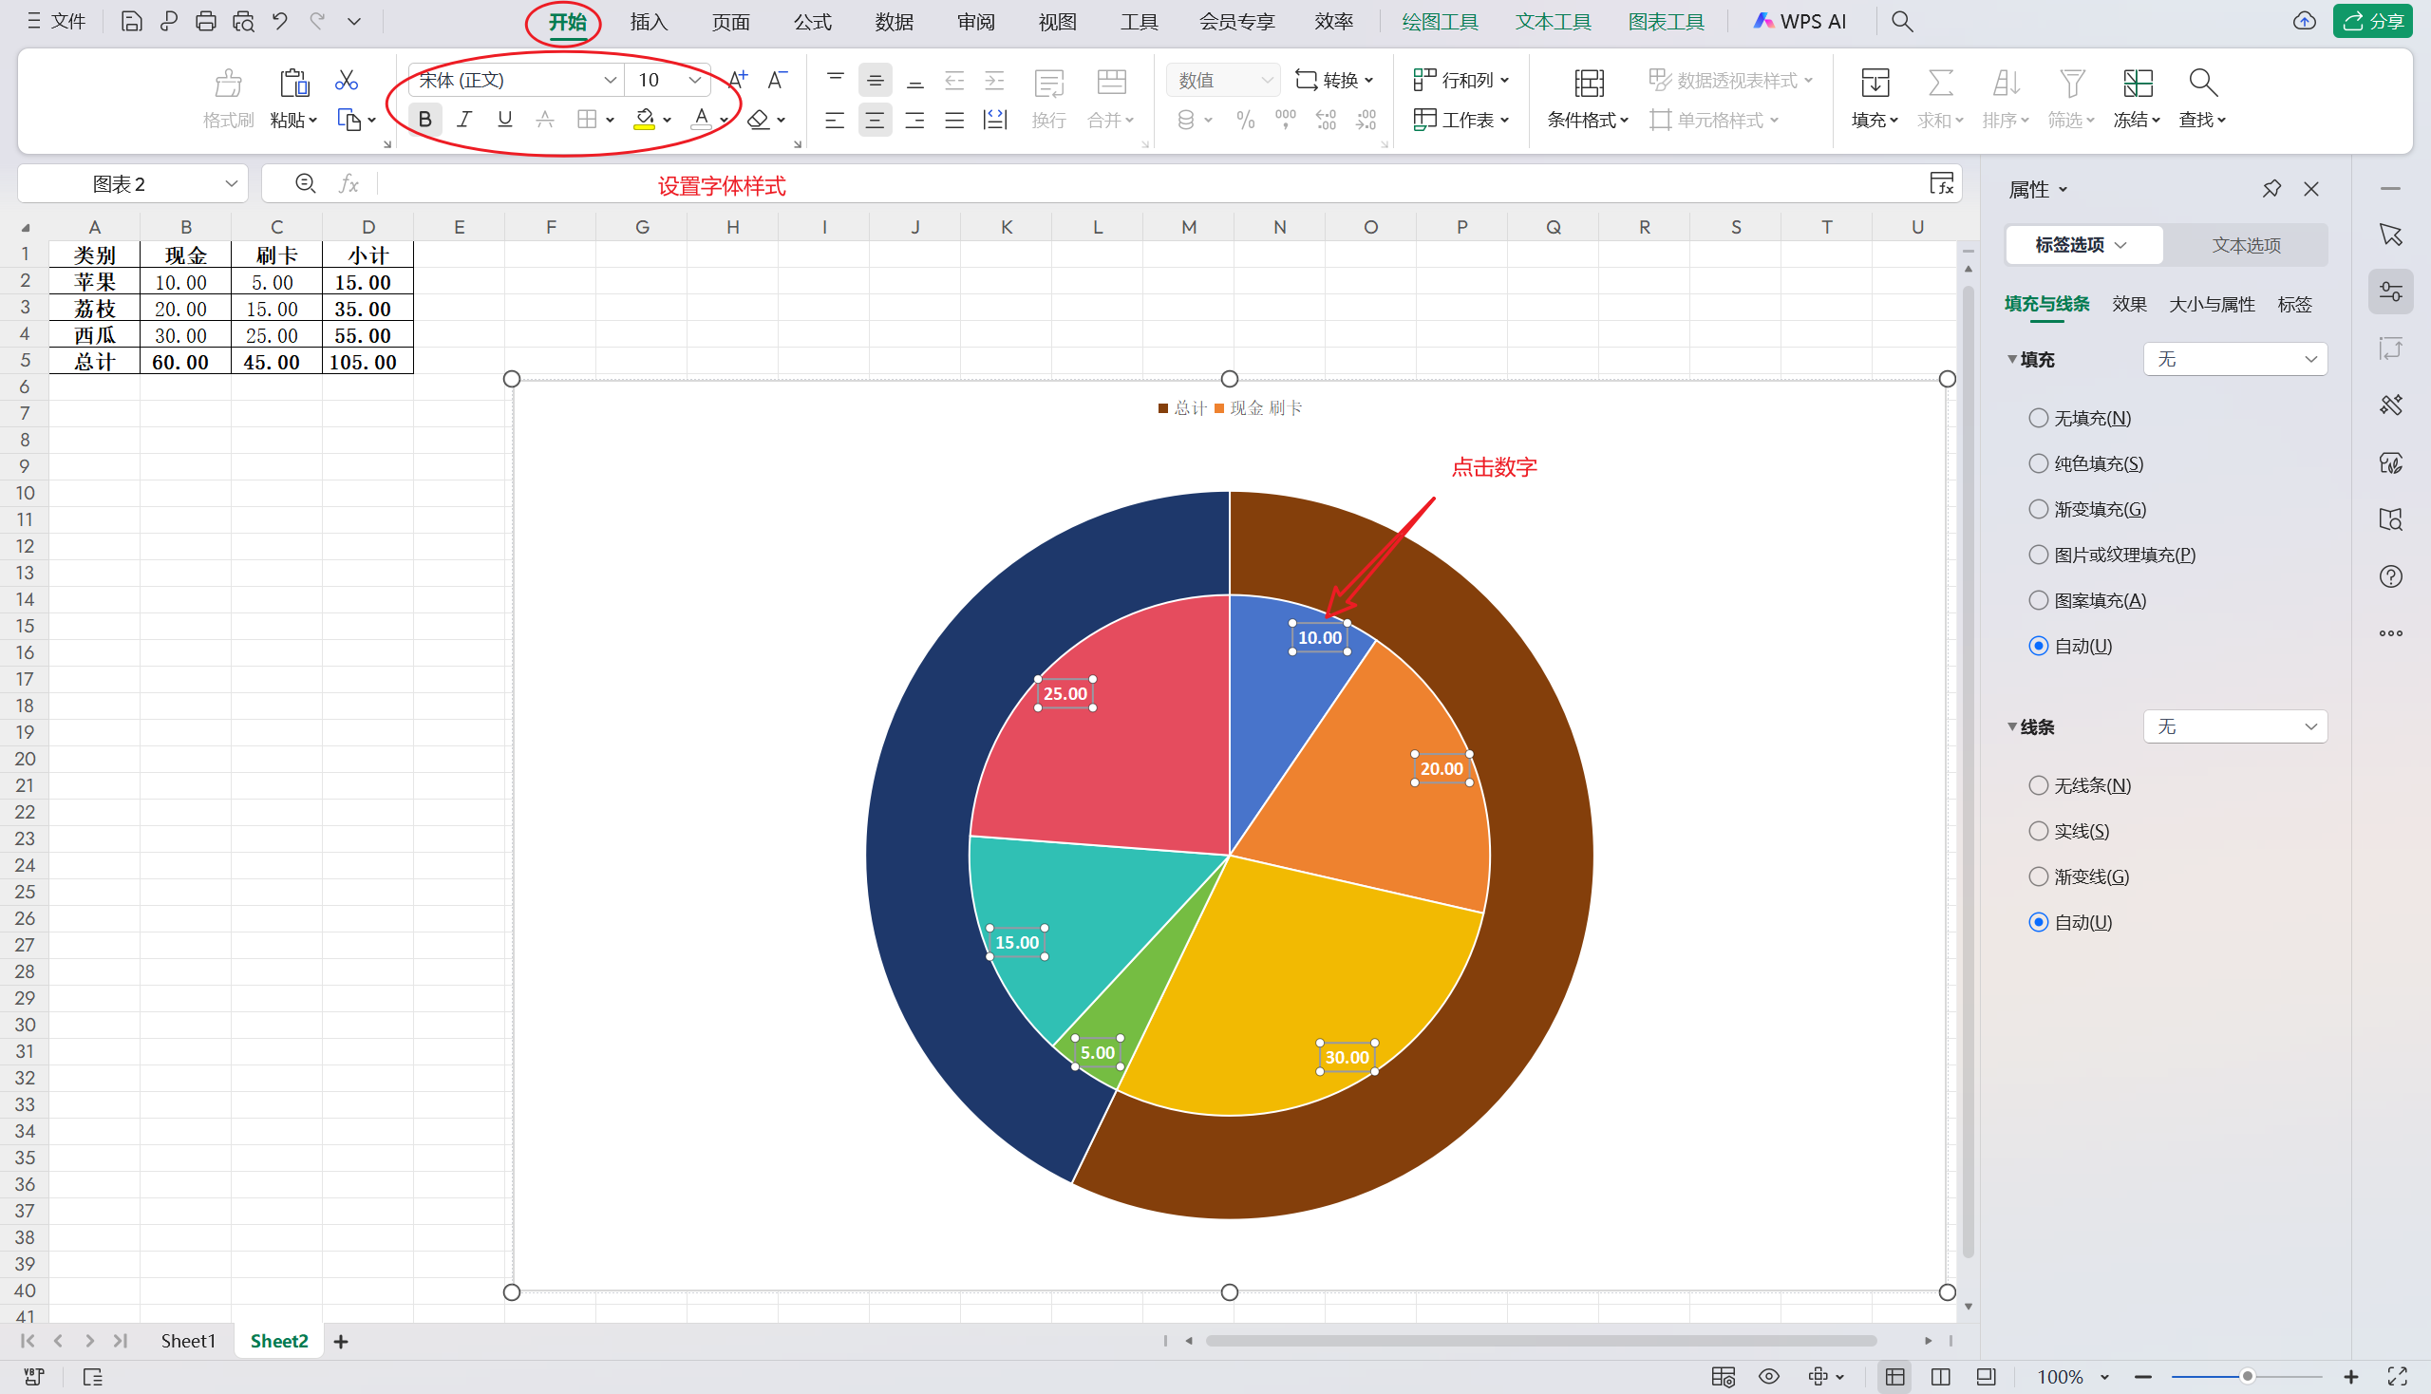Open the 填充 fill type dropdown 无
Image resolution: width=2431 pixels, height=1394 pixels.
point(2234,359)
